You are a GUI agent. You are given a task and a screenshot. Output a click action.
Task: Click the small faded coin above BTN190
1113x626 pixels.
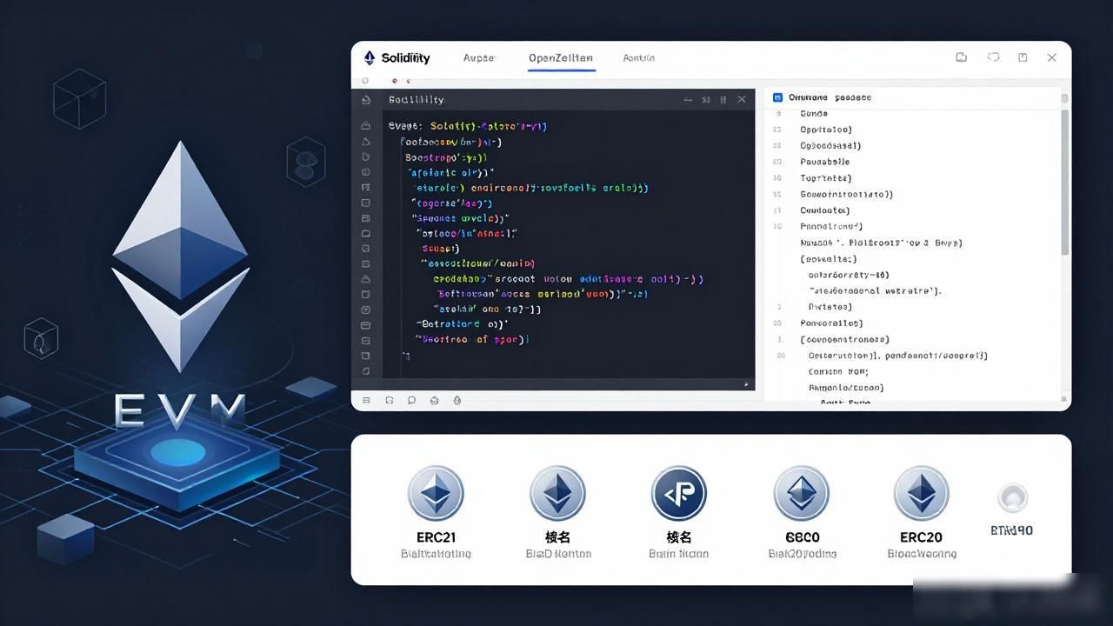pyautogui.click(x=1012, y=498)
